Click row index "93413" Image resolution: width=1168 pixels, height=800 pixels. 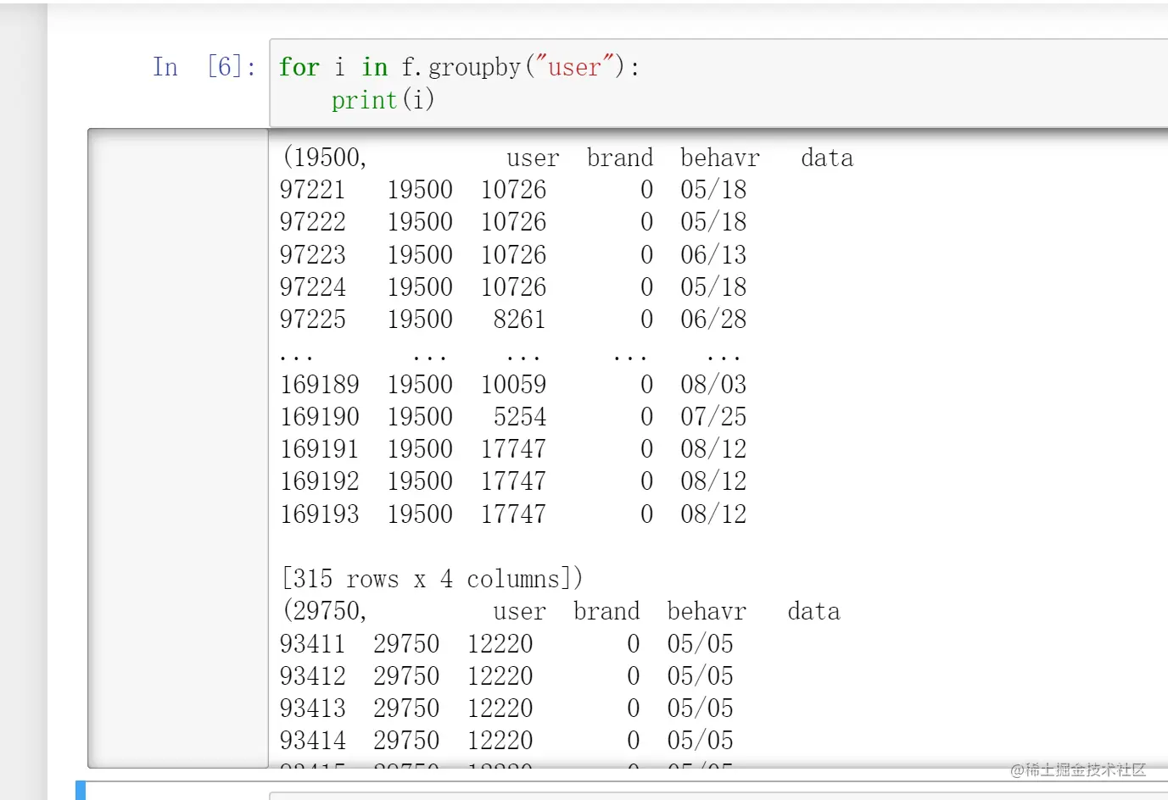[313, 708]
